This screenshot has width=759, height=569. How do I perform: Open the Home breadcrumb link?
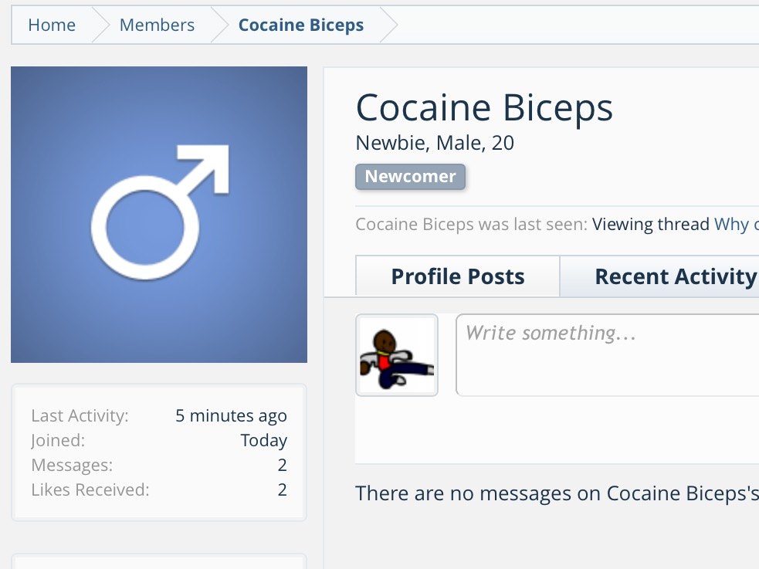tap(52, 25)
